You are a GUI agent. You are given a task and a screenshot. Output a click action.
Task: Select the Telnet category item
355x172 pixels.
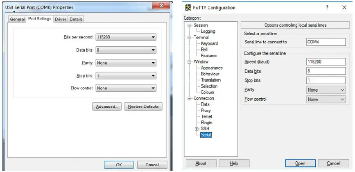coord(206,117)
